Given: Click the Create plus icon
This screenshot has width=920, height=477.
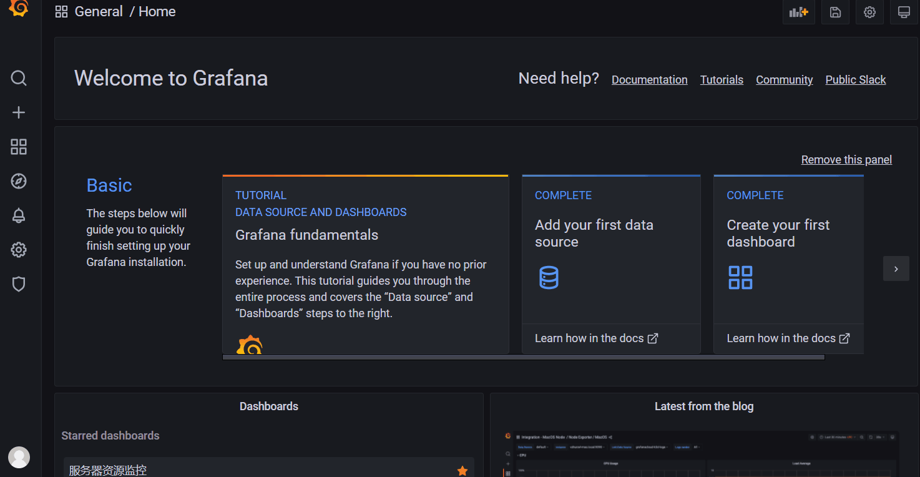Looking at the screenshot, I should pos(19,112).
